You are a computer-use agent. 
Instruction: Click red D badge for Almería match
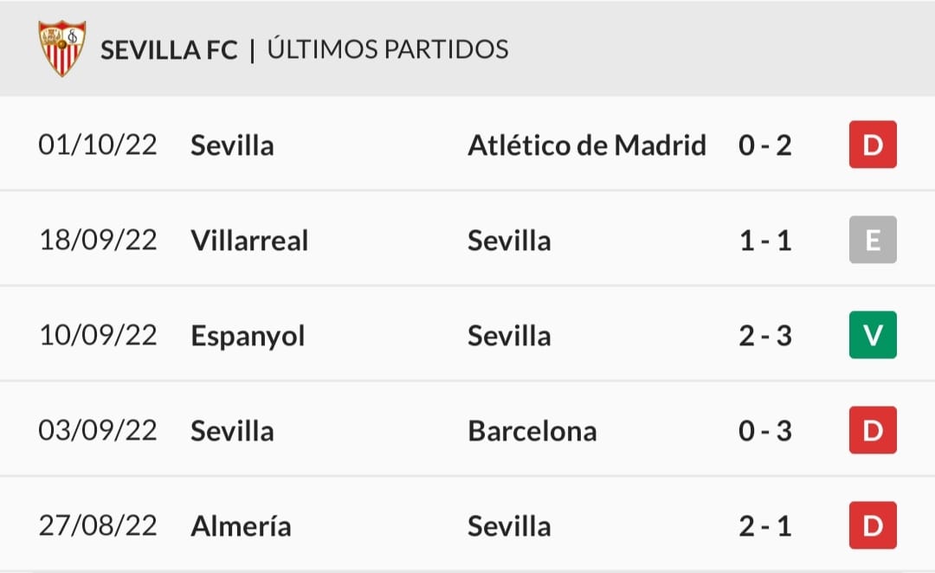point(873,525)
